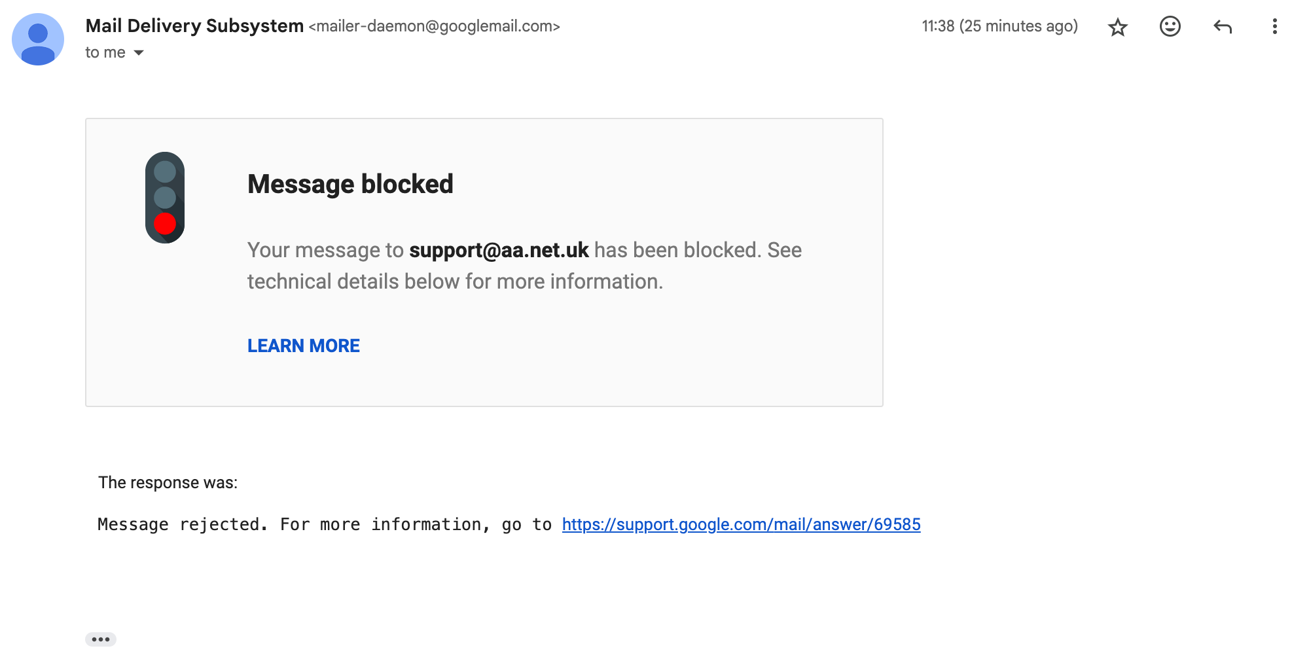The width and height of the screenshot is (1292, 661).
Task: Click the red traffic light icon
Action: (165, 198)
